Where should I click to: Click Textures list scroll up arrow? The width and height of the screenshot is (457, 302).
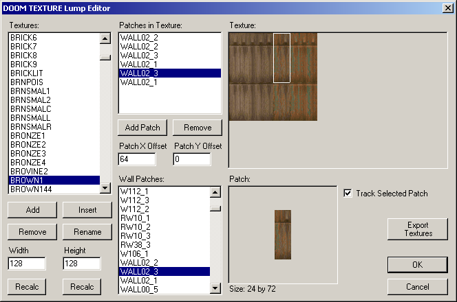[105, 38]
